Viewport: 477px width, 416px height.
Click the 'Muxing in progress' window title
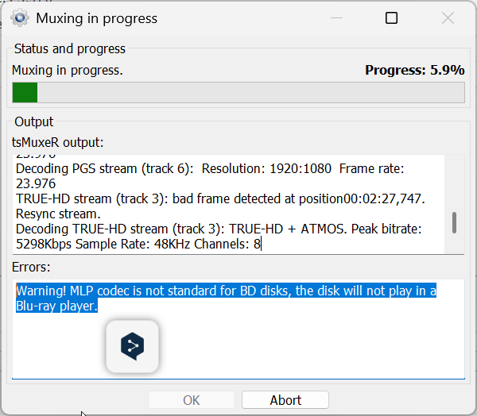[x=97, y=18]
